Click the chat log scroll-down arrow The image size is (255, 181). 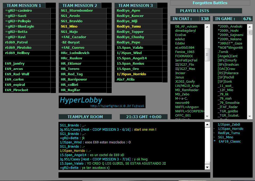207,167
